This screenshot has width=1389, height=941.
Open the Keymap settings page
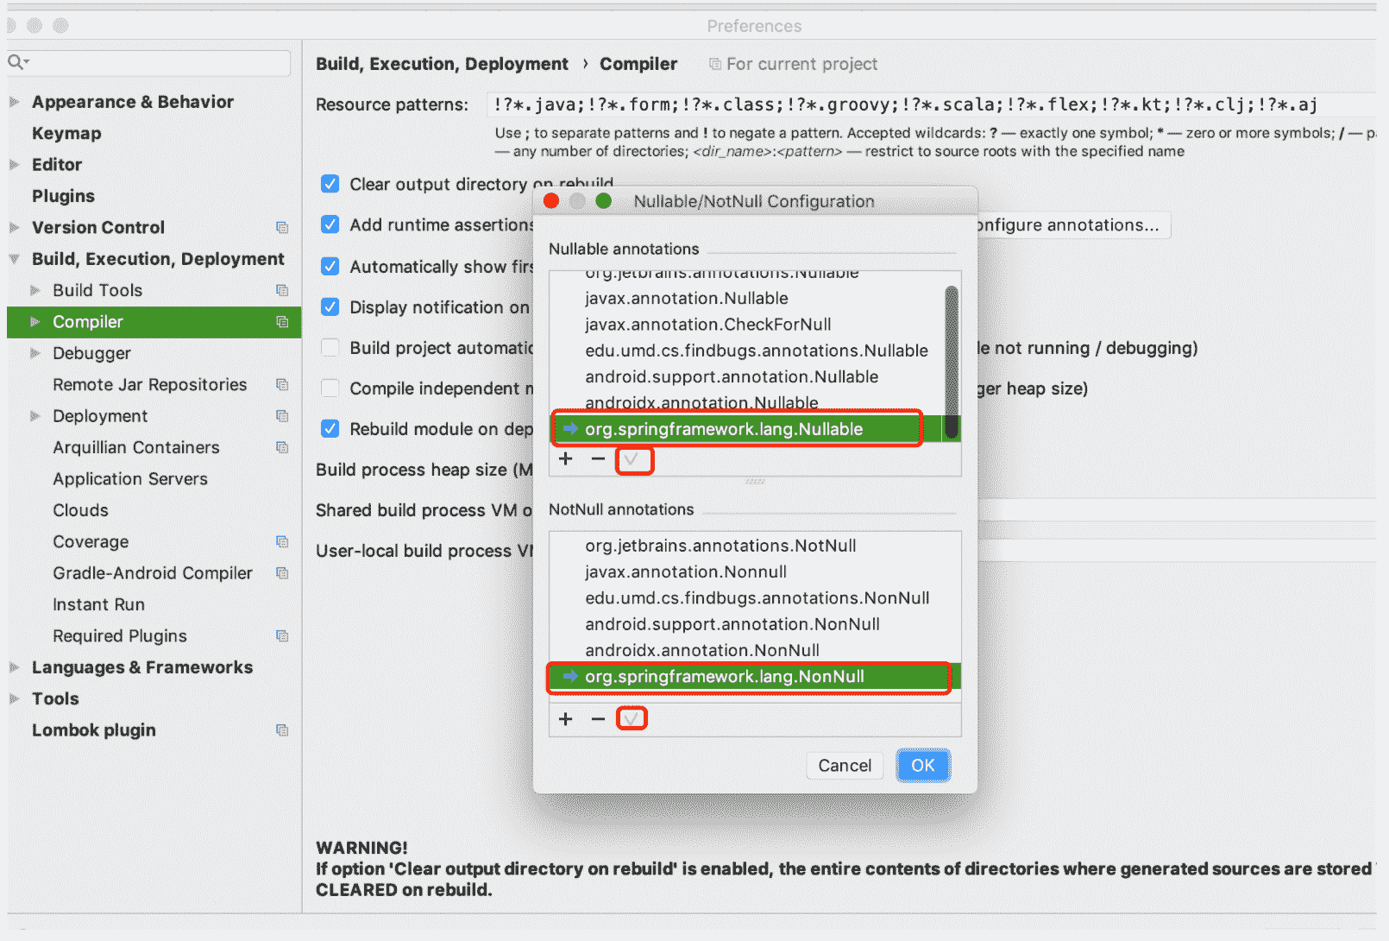click(x=66, y=134)
